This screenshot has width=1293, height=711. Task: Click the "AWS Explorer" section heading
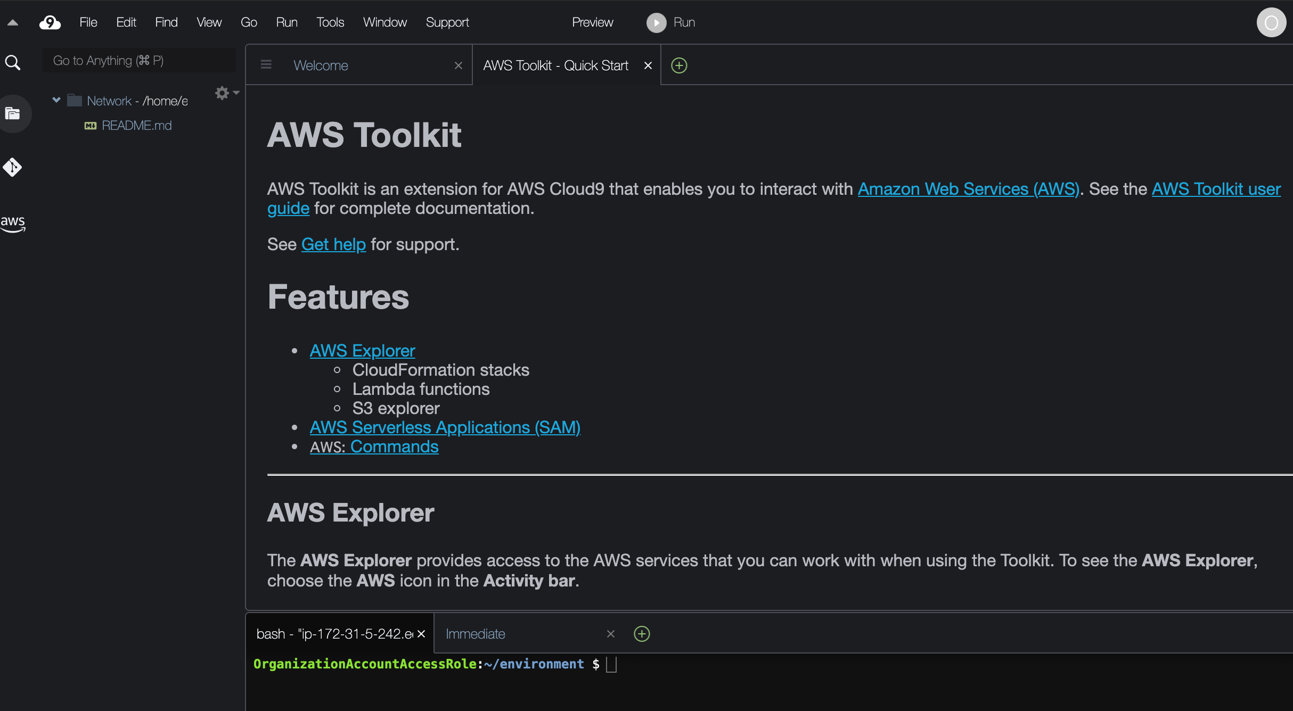(351, 512)
